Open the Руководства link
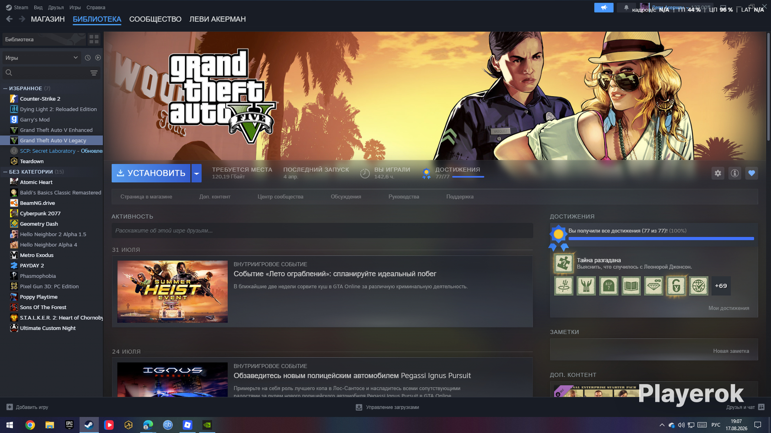771x433 pixels. 404,197
